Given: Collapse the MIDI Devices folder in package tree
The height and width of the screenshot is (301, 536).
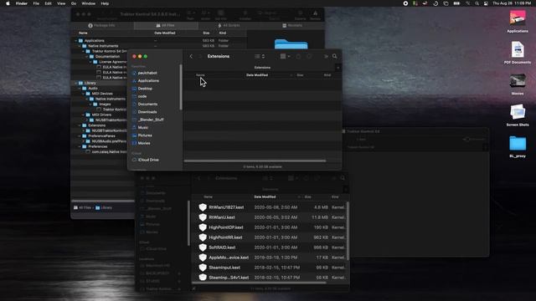Looking at the screenshot, I should click(x=84, y=94).
